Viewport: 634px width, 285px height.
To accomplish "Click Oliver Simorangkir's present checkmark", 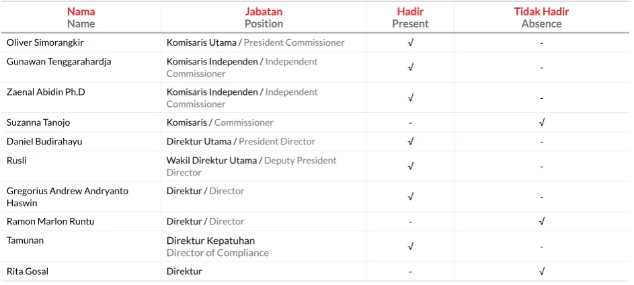I will [x=410, y=42].
